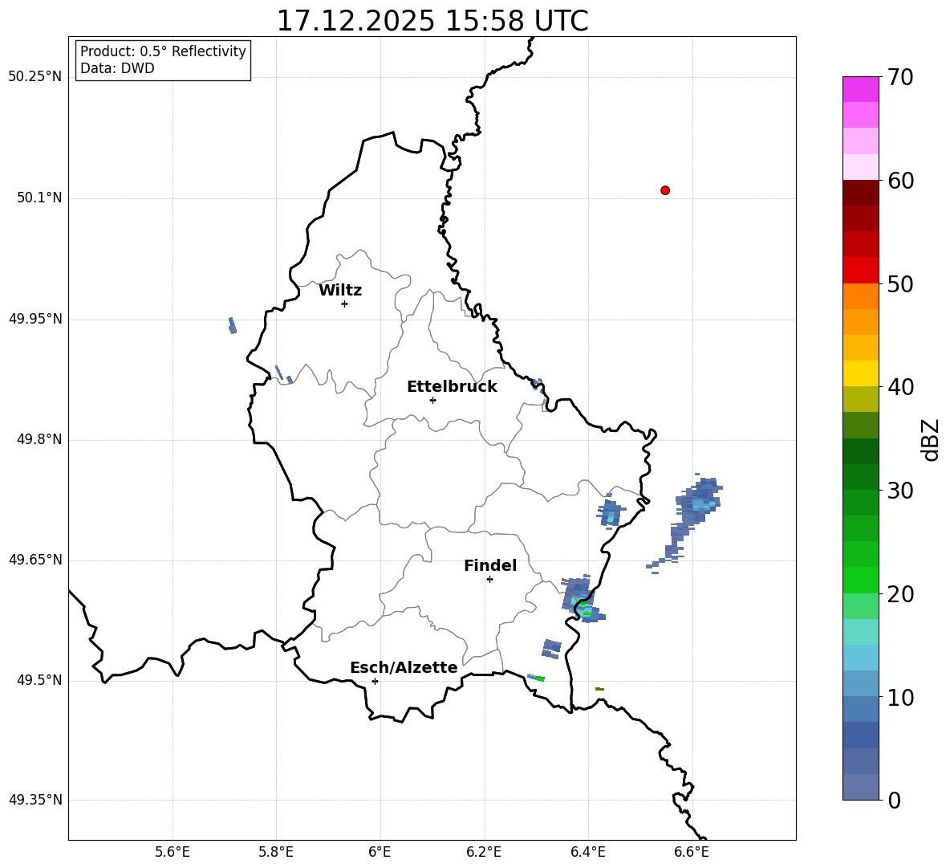Click the 6°E longitude label
Screen dimensions: 950x868
(380, 852)
